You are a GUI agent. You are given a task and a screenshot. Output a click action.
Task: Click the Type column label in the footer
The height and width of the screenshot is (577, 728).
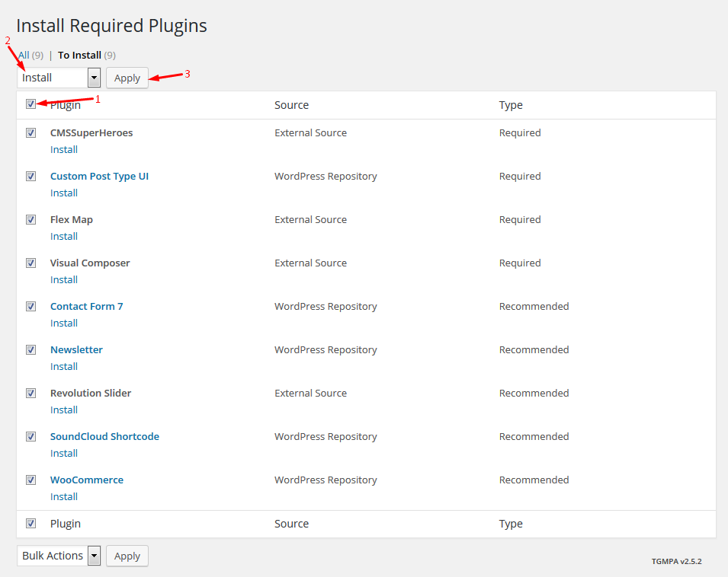pos(511,524)
